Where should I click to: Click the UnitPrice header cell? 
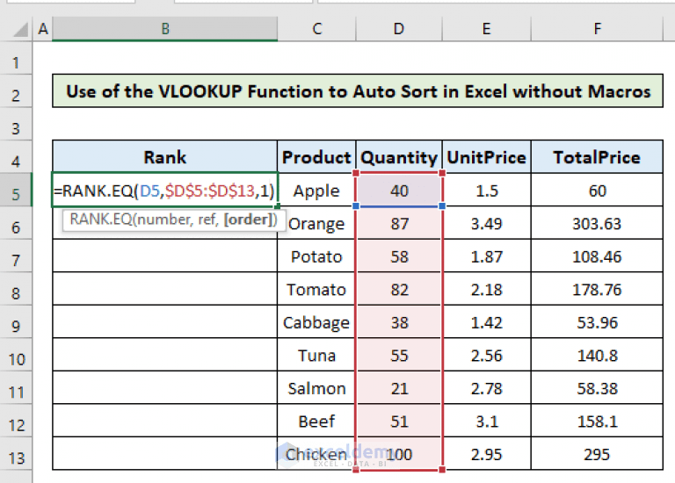pos(486,157)
